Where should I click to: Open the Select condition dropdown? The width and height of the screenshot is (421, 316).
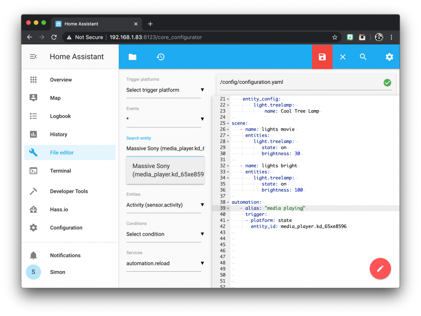pos(165,234)
